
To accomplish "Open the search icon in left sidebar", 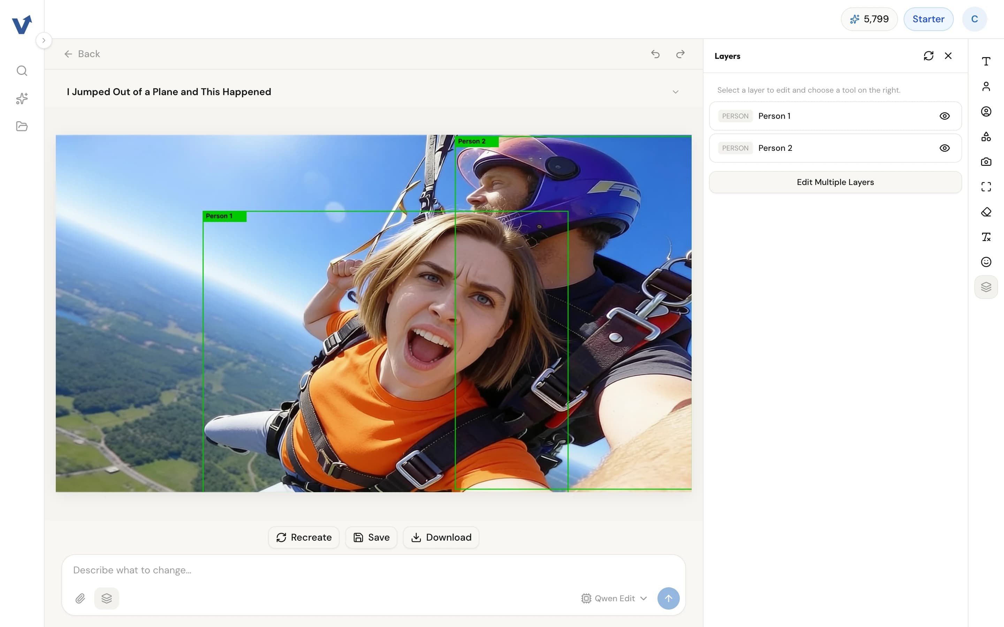I will click(22, 70).
